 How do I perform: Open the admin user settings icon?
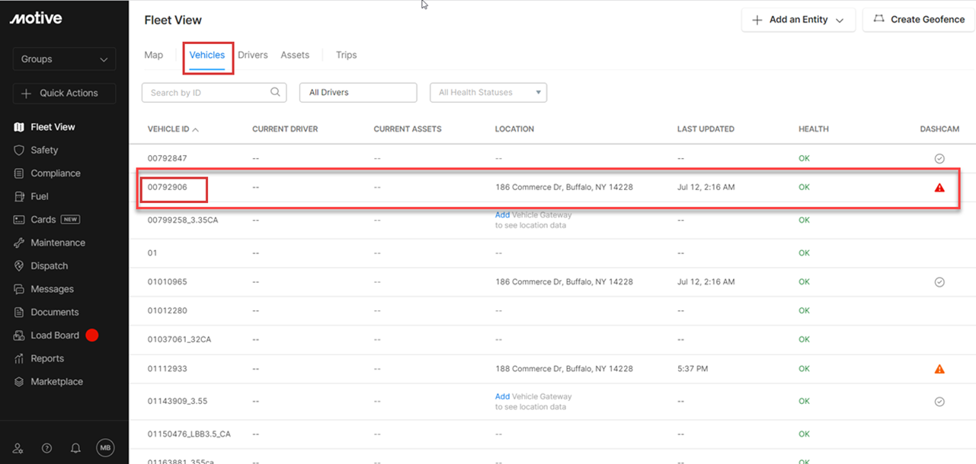tap(18, 449)
